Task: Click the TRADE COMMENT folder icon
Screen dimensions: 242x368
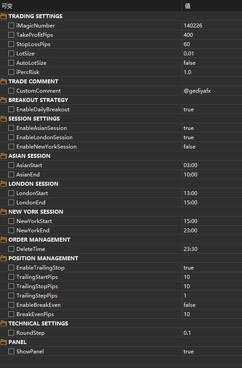Action: tap(4, 82)
